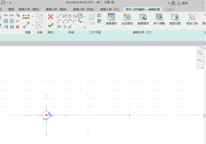The image size is (206, 144).
Task: Switch to the 管理 tab
Action: tap(11, 9)
